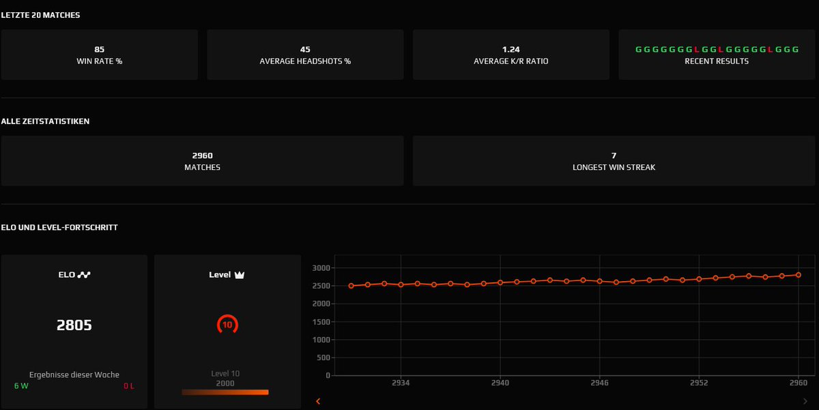The height and width of the screenshot is (410, 819).
Task: Click 'Ergebnisse dieser Woche' label
Action: click(x=74, y=375)
